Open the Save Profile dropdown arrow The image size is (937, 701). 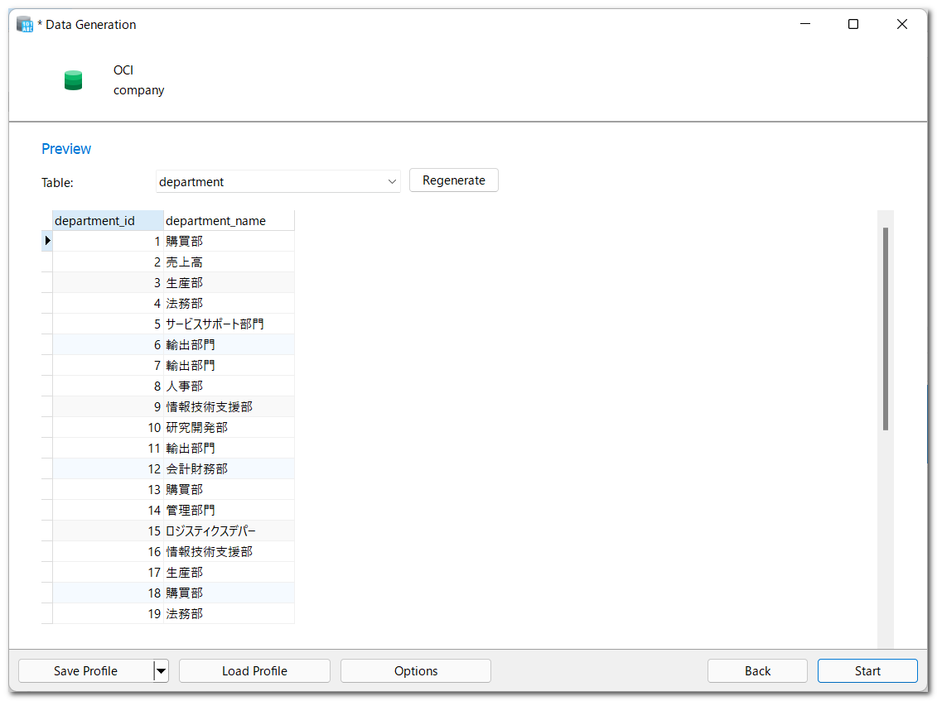161,670
